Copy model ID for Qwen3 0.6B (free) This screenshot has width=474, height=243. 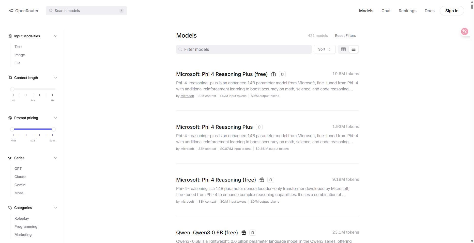coord(253,233)
